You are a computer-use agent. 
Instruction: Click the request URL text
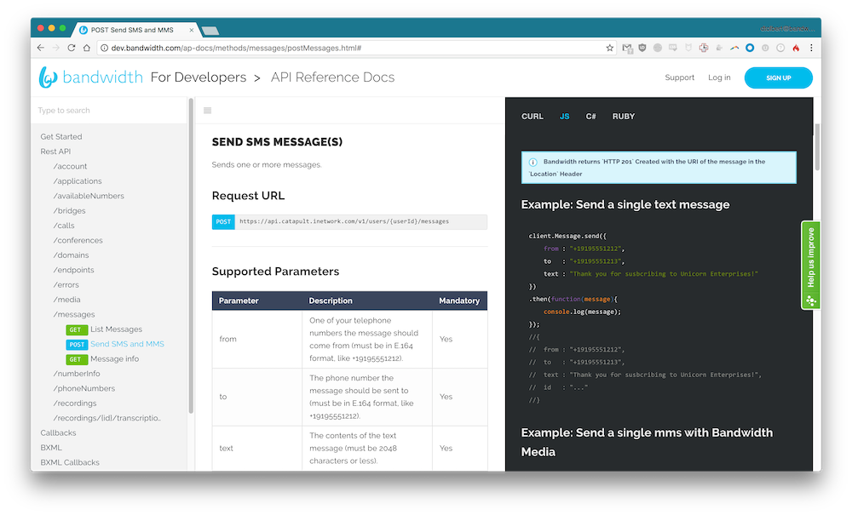344,221
